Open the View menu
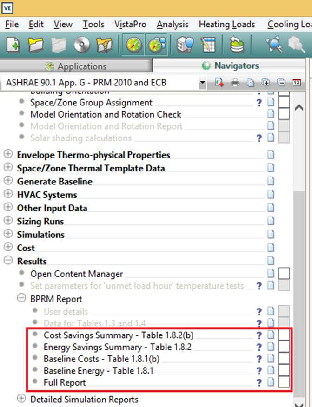The height and width of the screenshot is (407, 312). pos(63,25)
